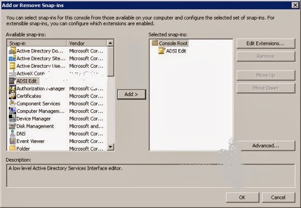Click the snap-in list scrollbar thumb
The image size is (301, 208).
[111, 62]
